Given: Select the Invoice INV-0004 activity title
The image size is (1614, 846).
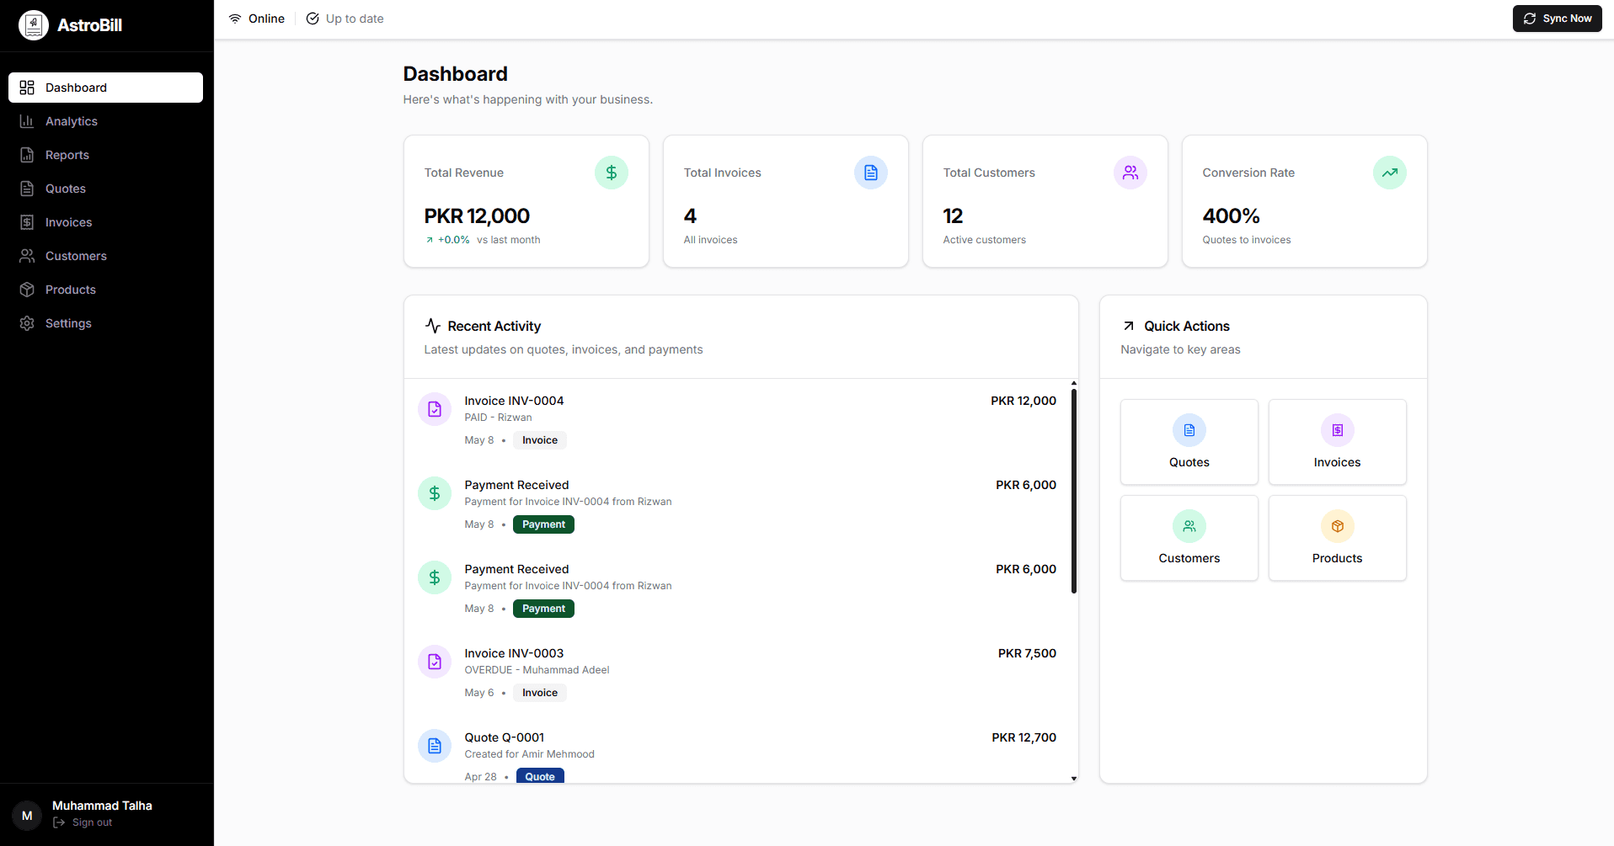Looking at the screenshot, I should [x=514, y=401].
